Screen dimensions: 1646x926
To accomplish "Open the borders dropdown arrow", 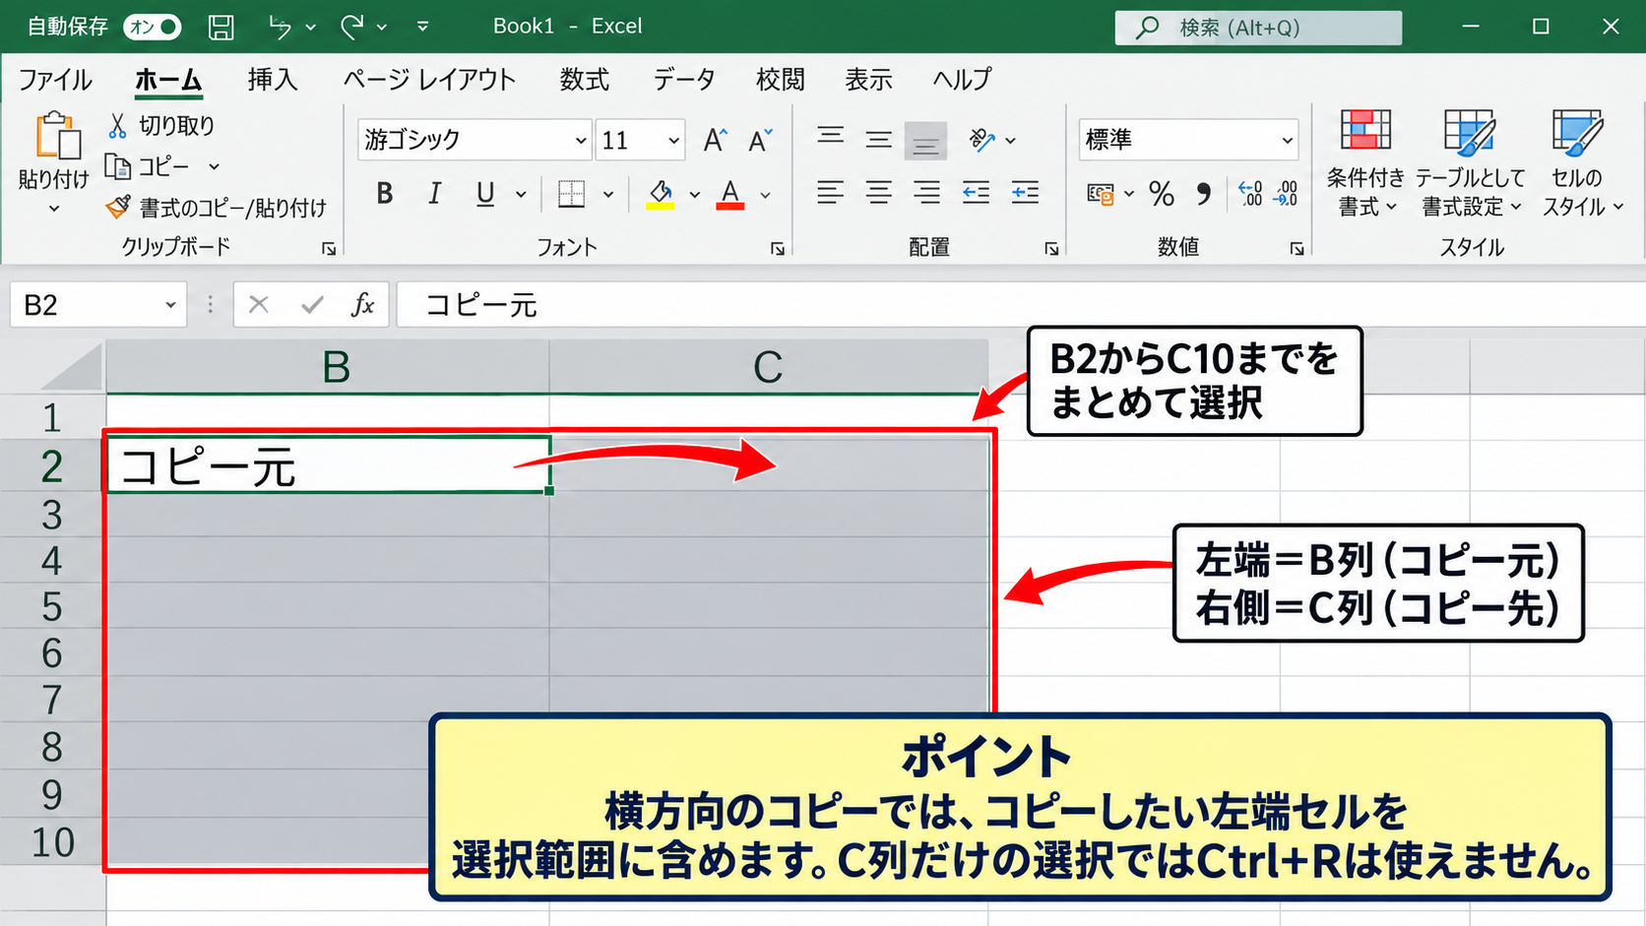I will (608, 194).
